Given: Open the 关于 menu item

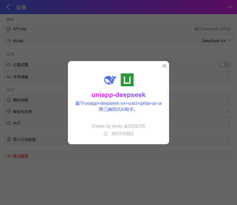Looking at the screenshot, I should click(x=118, y=123).
